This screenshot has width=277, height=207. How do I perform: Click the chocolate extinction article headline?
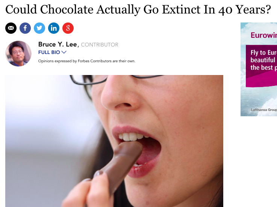pos(138,9)
